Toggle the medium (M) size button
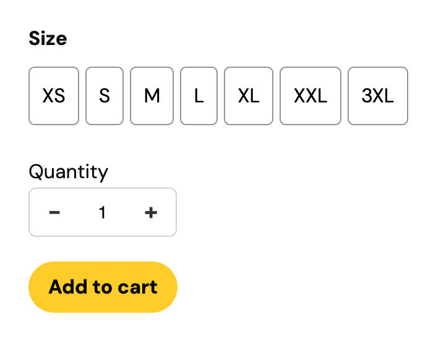This screenshot has height=338, width=441. coord(152,96)
